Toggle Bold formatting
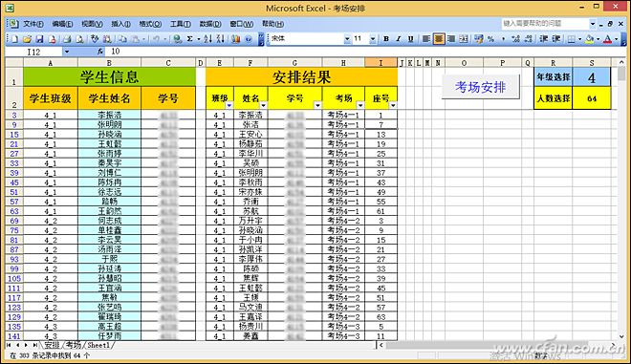 (x=386, y=39)
